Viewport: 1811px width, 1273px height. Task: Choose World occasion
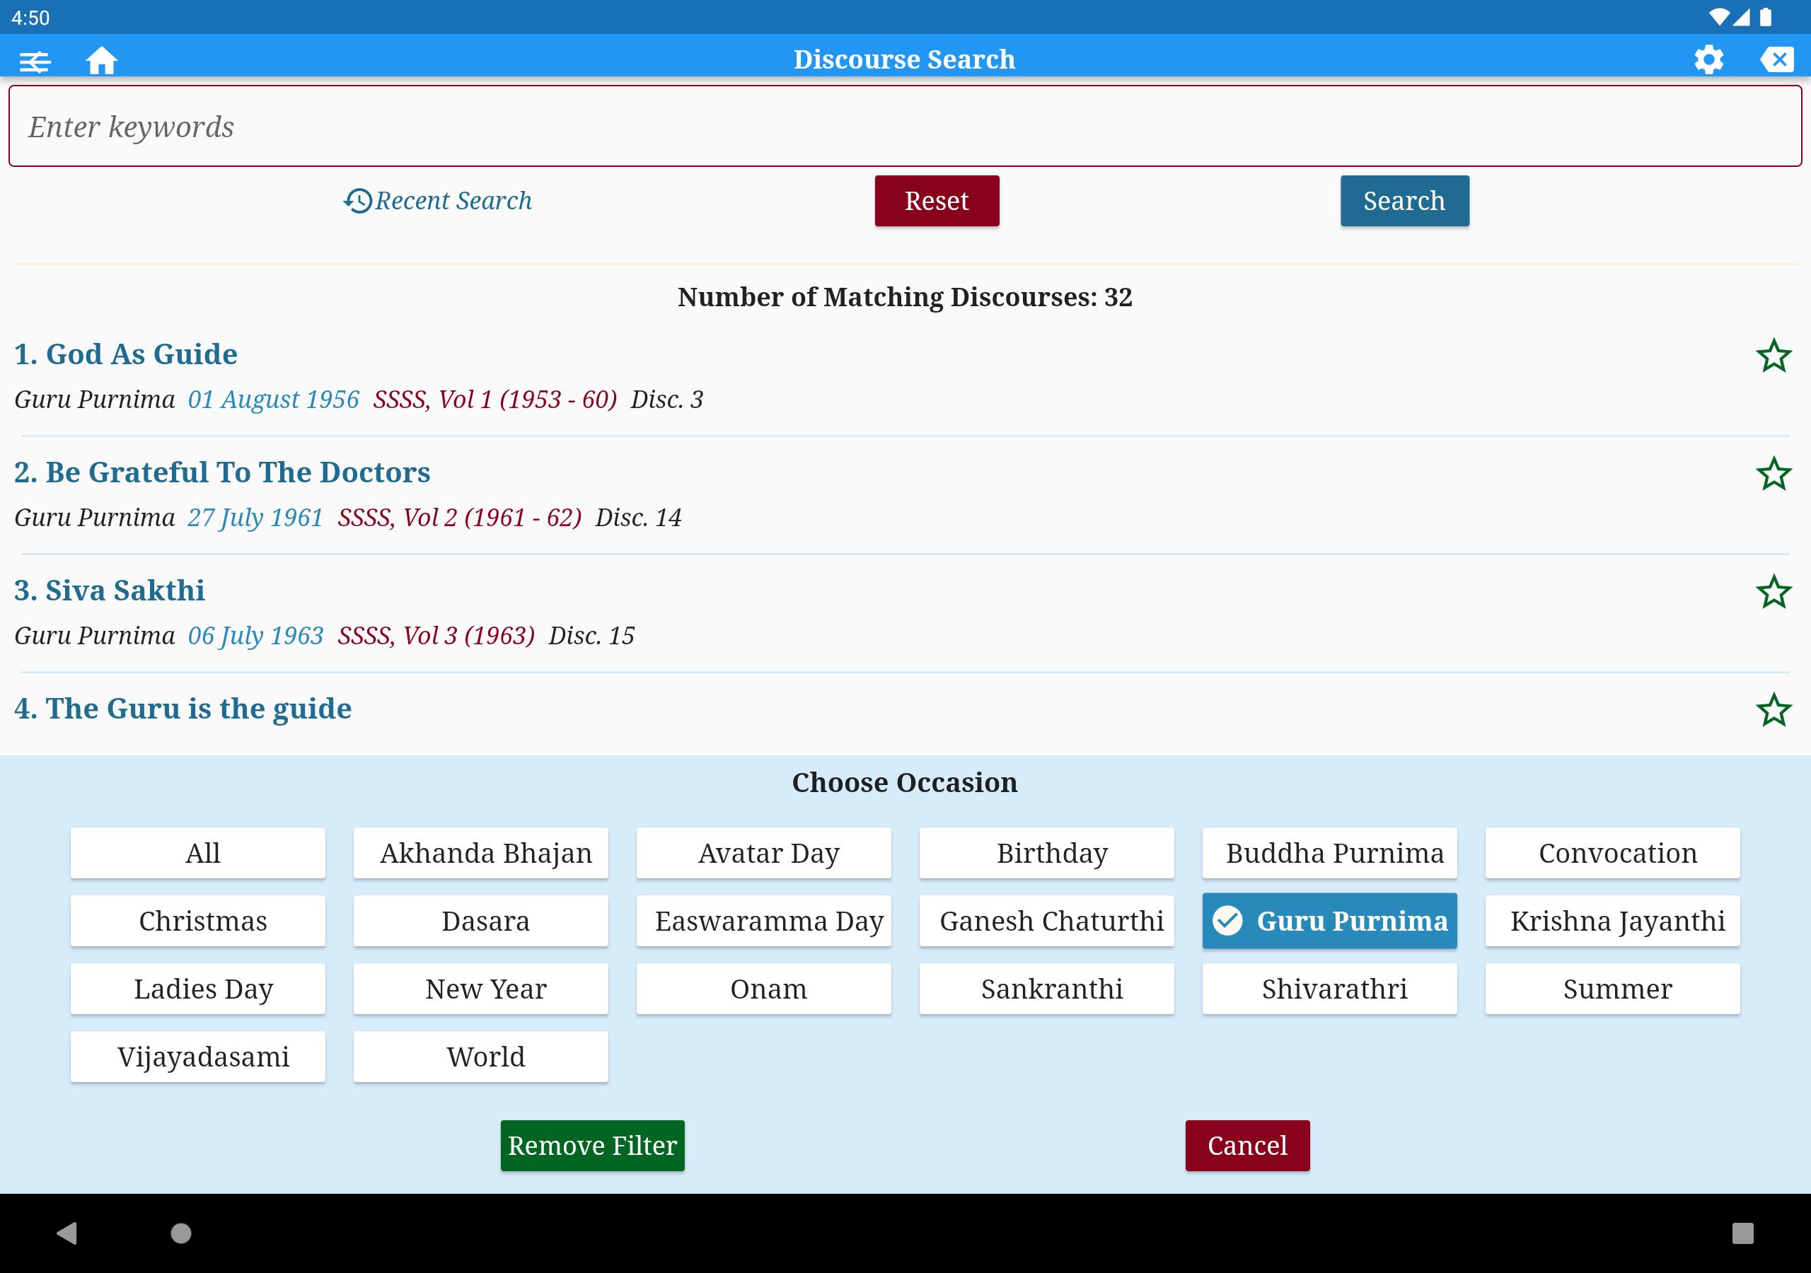tap(481, 1056)
